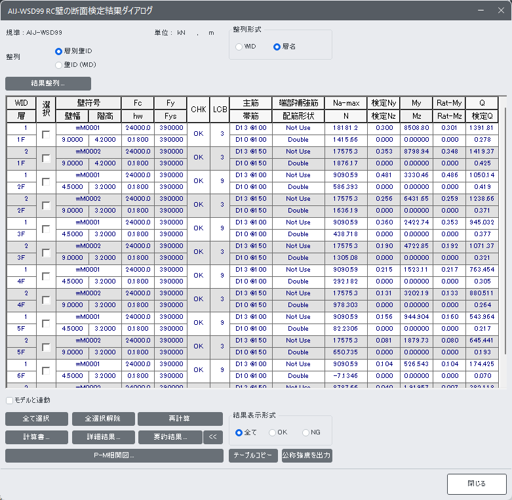The height and width of the screenshot is (500, 512).
Task: Choose the WID alignment format radio
Action: click(x=239, y=47)
